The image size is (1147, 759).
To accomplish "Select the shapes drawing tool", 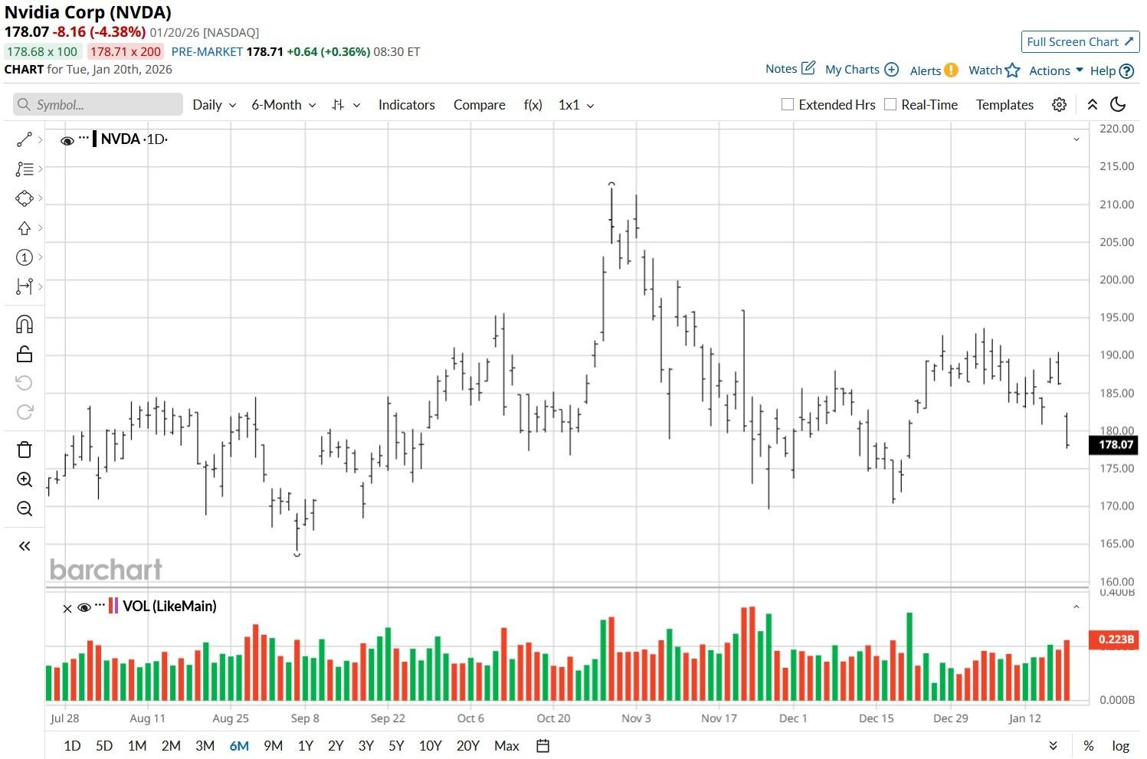I will coord(24,198).
